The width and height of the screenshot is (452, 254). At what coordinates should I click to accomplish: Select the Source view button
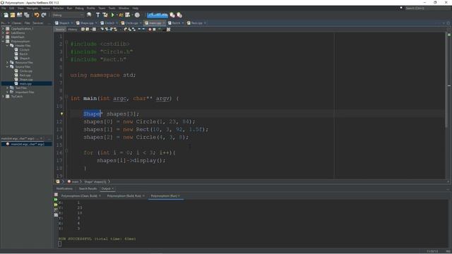60,30
